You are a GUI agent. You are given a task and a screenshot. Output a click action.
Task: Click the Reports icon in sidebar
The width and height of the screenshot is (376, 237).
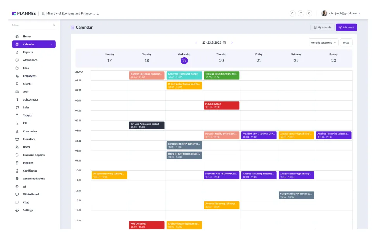[17, 52]
